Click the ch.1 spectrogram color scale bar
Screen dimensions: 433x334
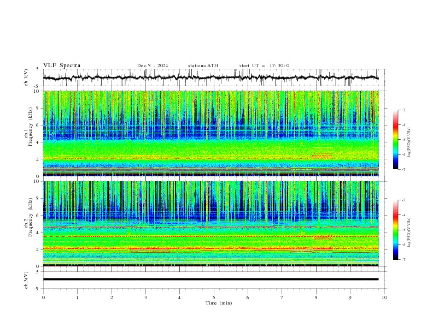tap(395, 140)
